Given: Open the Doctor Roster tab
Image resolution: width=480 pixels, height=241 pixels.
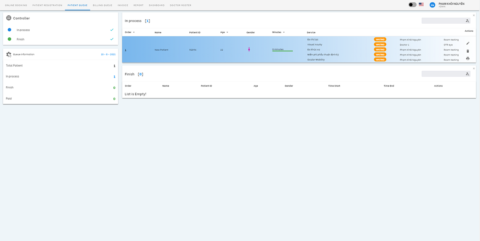Looking at the screenshot, I should tap(181, 5).
